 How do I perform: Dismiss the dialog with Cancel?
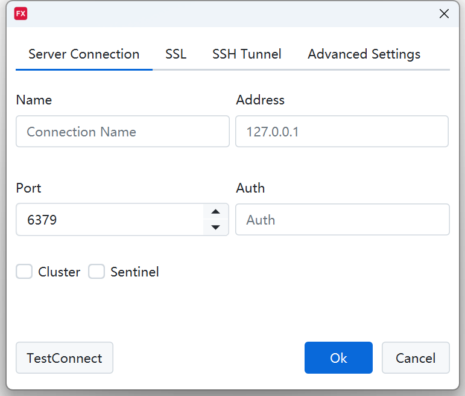[416, 358]
